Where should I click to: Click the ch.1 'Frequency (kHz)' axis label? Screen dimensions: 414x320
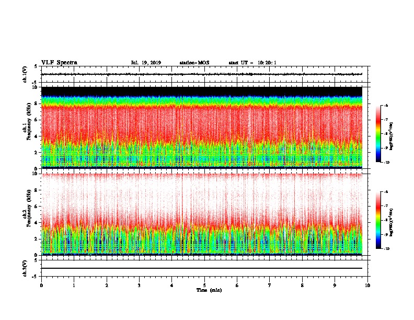click(x=29, y=121)
